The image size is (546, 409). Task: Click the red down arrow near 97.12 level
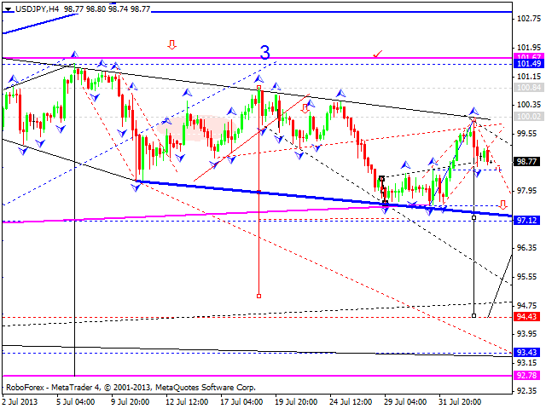[502, 205]
